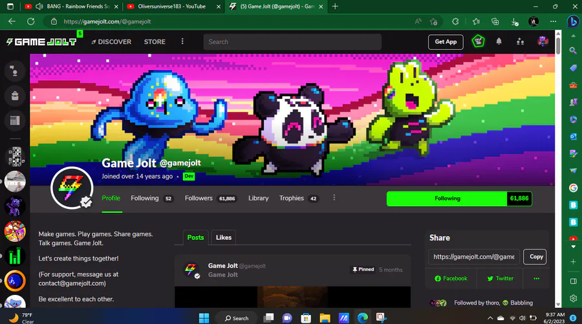Share the profile on Twitter
This screenshot has width=582, height=324.
(501, 278)
